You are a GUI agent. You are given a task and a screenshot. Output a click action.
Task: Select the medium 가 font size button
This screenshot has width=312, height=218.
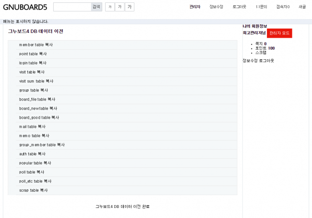[x=120, y=7]
